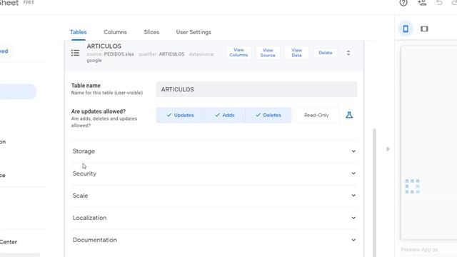Switch to the Columns tab

115,32
